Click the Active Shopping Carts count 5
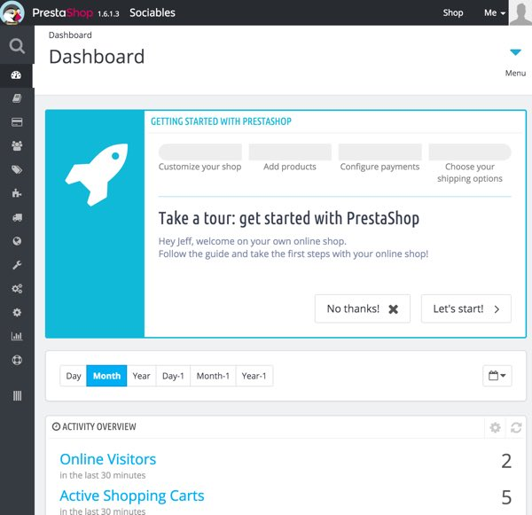 [506, 497]
